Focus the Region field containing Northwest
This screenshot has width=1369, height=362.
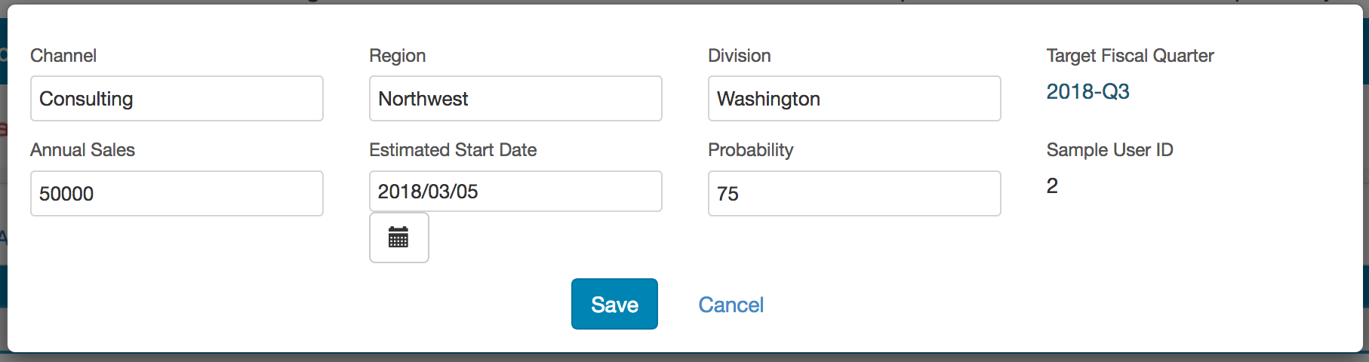pyautogui.click(x=515, y=99)
